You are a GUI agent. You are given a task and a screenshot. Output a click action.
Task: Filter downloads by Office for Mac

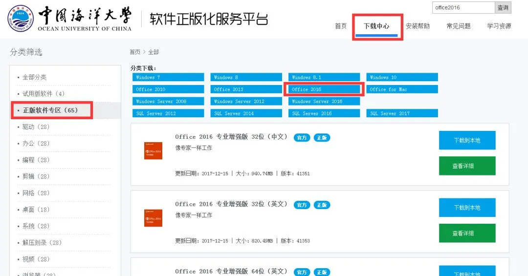click(402, 89)
